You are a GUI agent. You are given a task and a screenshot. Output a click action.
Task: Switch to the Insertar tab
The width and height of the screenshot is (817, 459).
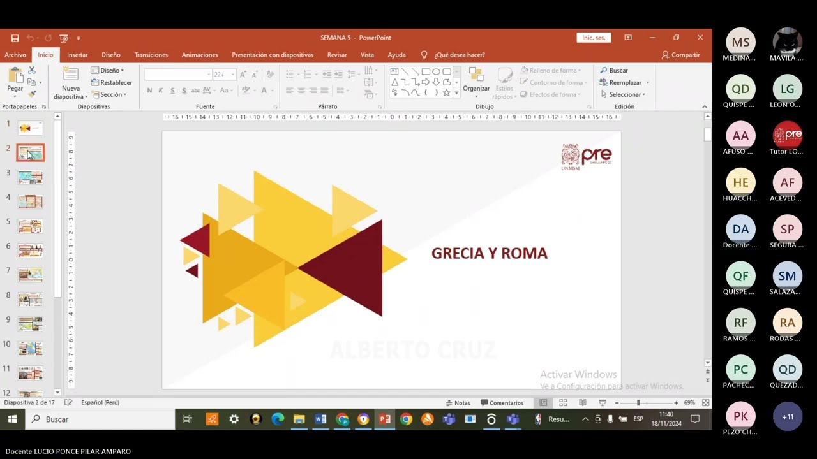[77, 55]
